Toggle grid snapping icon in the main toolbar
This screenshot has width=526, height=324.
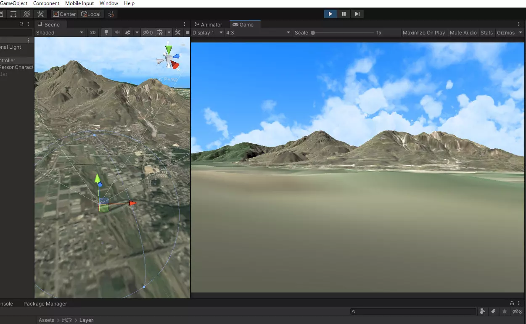coord(111,14)
